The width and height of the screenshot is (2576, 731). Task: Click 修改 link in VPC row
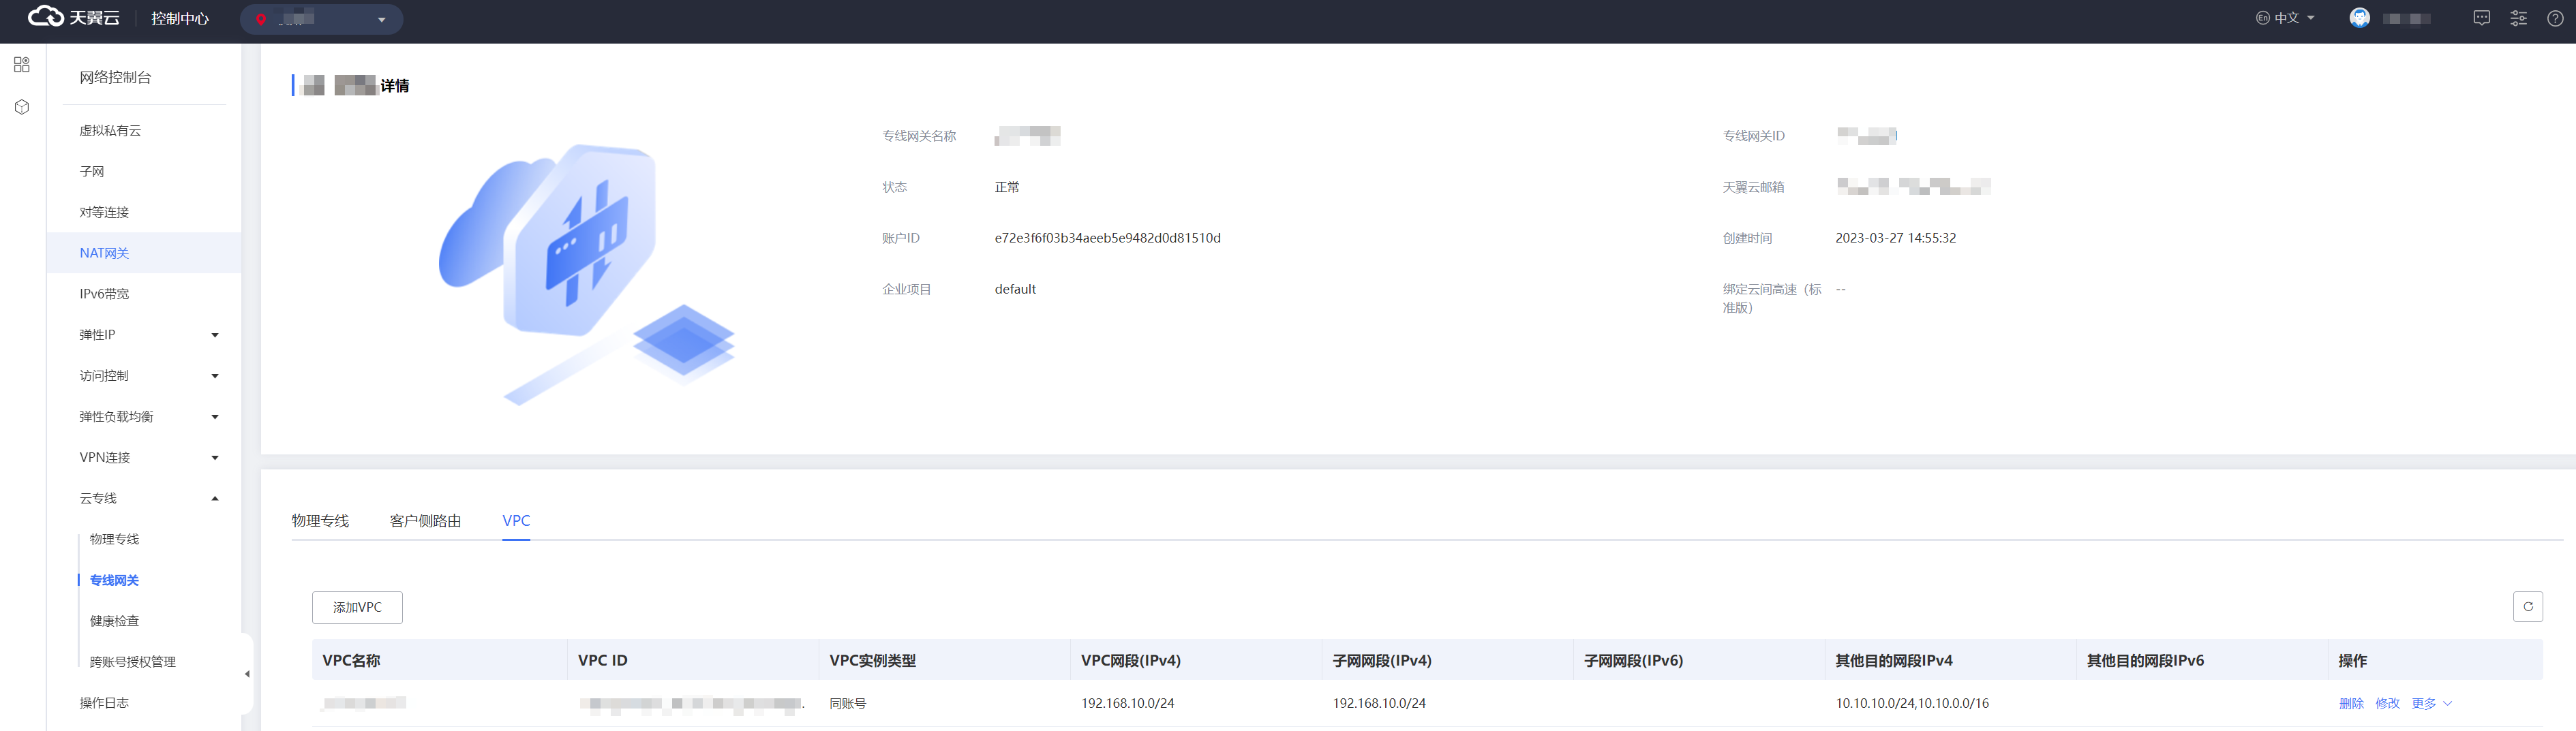(x=2387, y=704)
